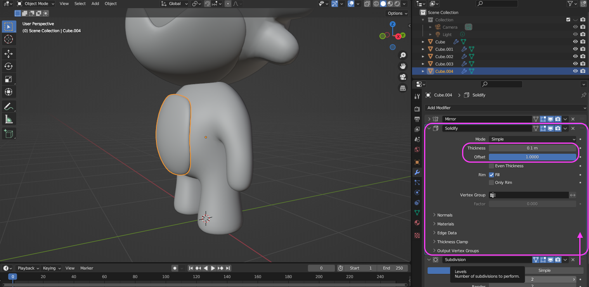Toggle the camera view icon in viewport
589x287 pixels.
click(403, 77)
